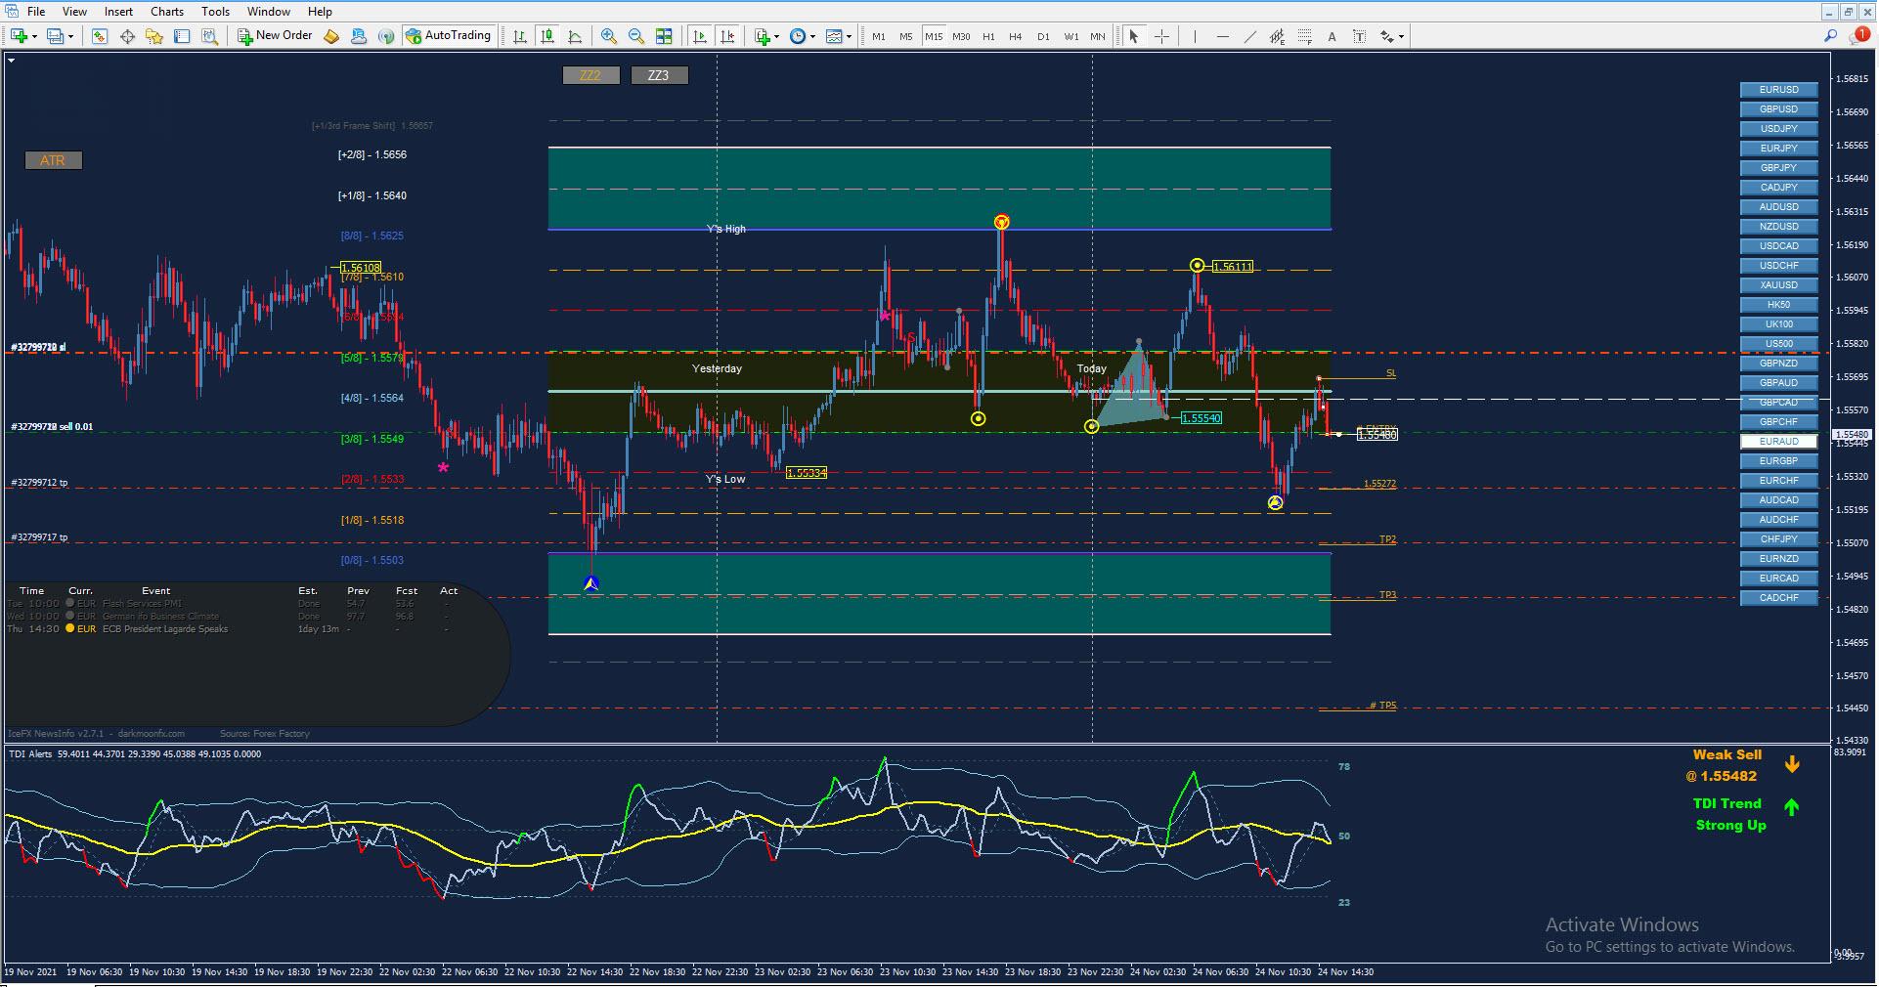Expand the chart templates dropdown
The image size is (1879, 987).
point(849,37)
